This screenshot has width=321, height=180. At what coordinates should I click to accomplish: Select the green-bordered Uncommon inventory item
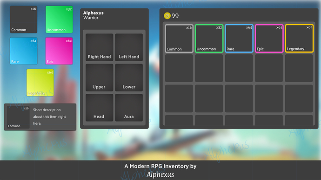tap(209, 39)
